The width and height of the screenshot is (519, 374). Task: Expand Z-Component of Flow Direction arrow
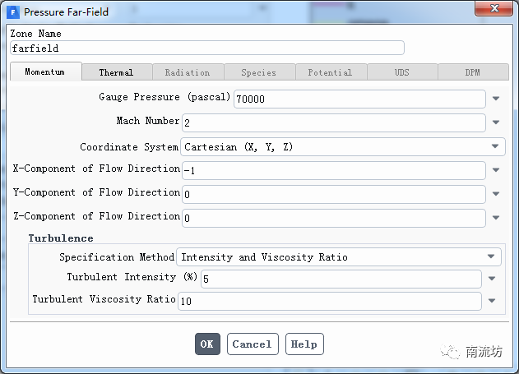tap(496, 218)
